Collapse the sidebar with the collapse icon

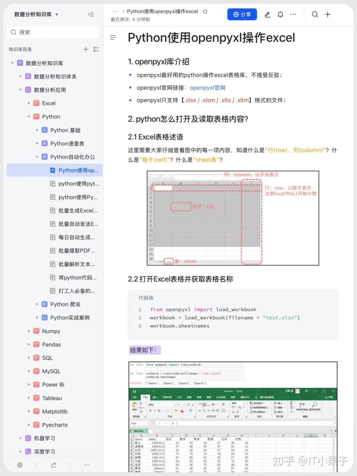click(91, 14)
